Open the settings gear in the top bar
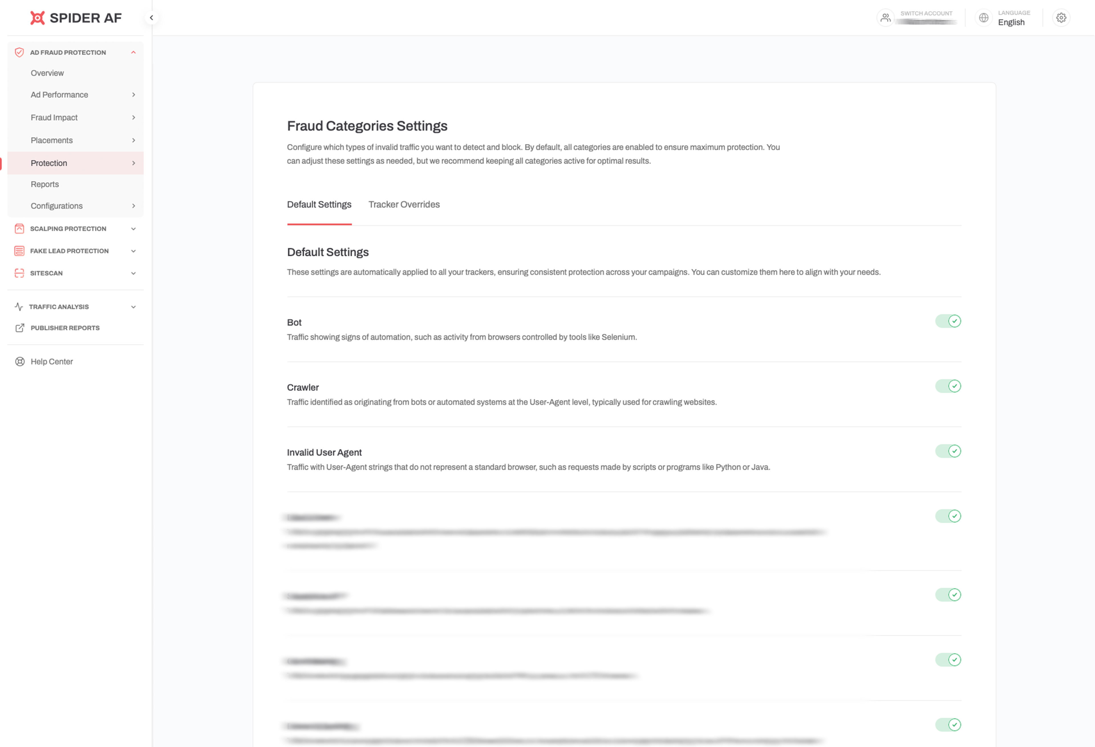Viewport: 1095px width, 747px height. click(x=1061, y=17)
